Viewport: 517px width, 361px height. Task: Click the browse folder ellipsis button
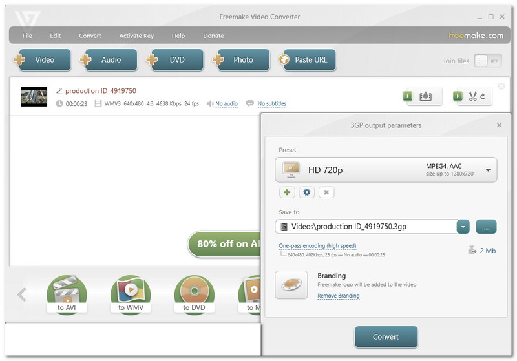pyautogui.click(x=486, y=227)
